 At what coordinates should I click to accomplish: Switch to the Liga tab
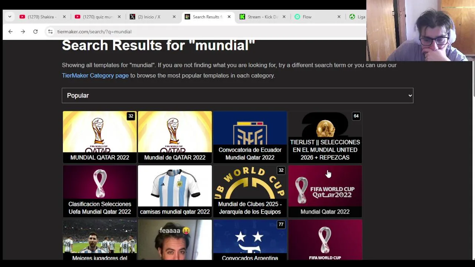[x=357, y=17]
